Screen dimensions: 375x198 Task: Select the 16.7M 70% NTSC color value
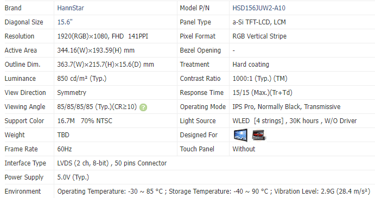pos(85,121)
